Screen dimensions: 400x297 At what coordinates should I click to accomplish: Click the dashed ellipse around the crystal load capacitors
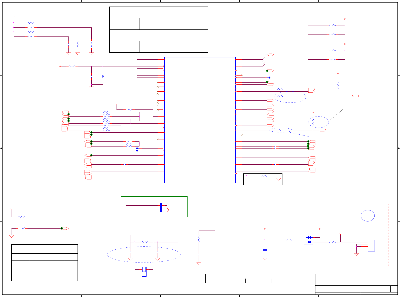(x=144, y=254)
